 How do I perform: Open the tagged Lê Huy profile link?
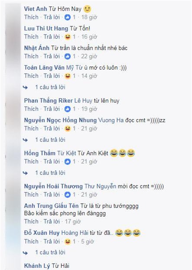83,101
